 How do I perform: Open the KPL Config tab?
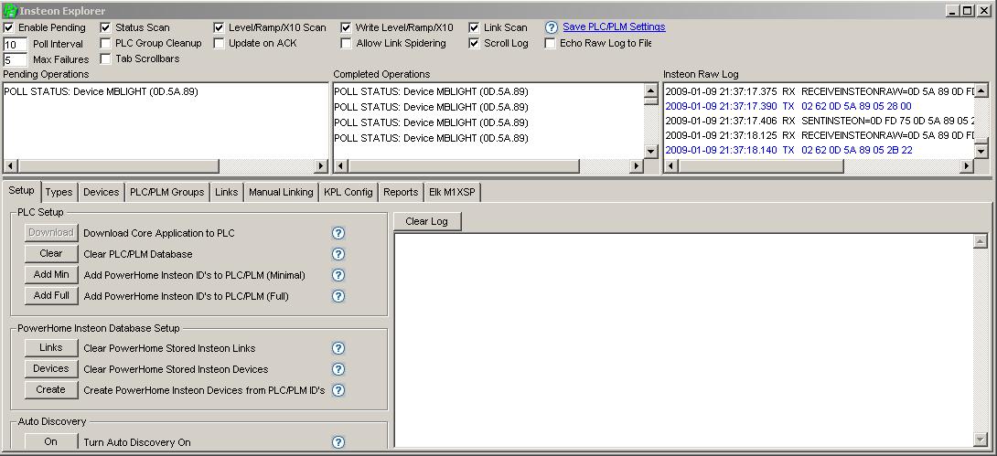click(x=348, y=192)
